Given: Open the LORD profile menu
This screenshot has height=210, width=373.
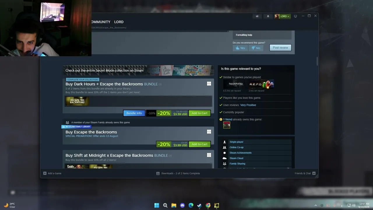Looking at the screenshot, I should pos(119,22).
